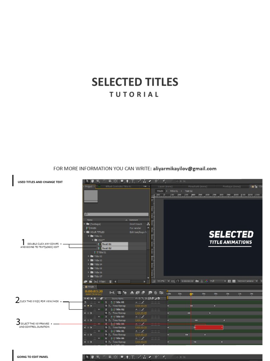The height and width of the screenshot is (361, 270).
Task: Switch to the Project panel tab
Action: pyautogui.click(x=89, y=186)
